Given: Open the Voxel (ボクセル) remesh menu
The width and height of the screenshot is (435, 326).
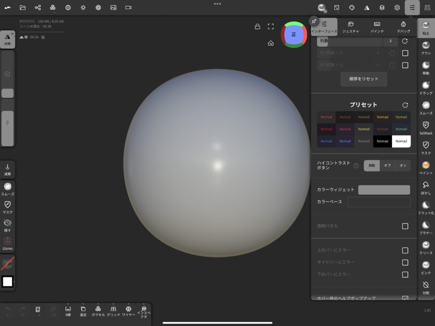Looking at the screenshot, I should 98,311.
